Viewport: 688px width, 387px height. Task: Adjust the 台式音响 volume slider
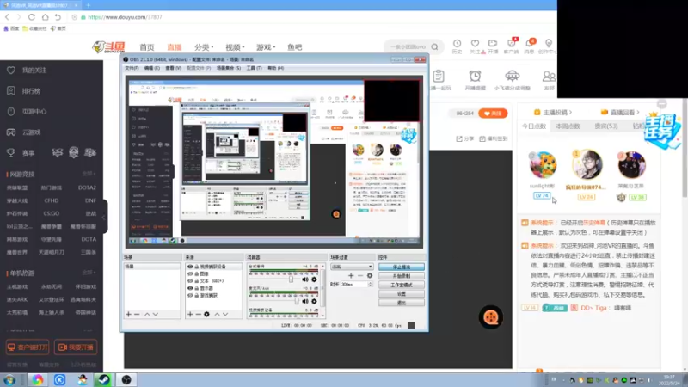click(291, 279)
